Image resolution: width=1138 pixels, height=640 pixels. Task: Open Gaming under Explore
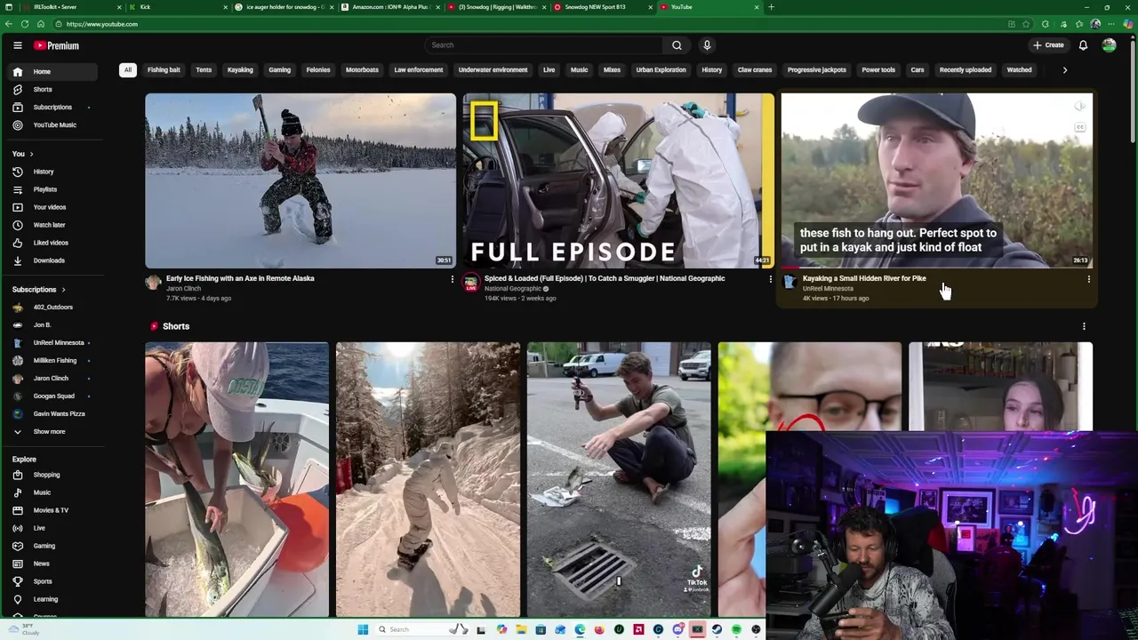pyautogui.click(x=53, y=546)
